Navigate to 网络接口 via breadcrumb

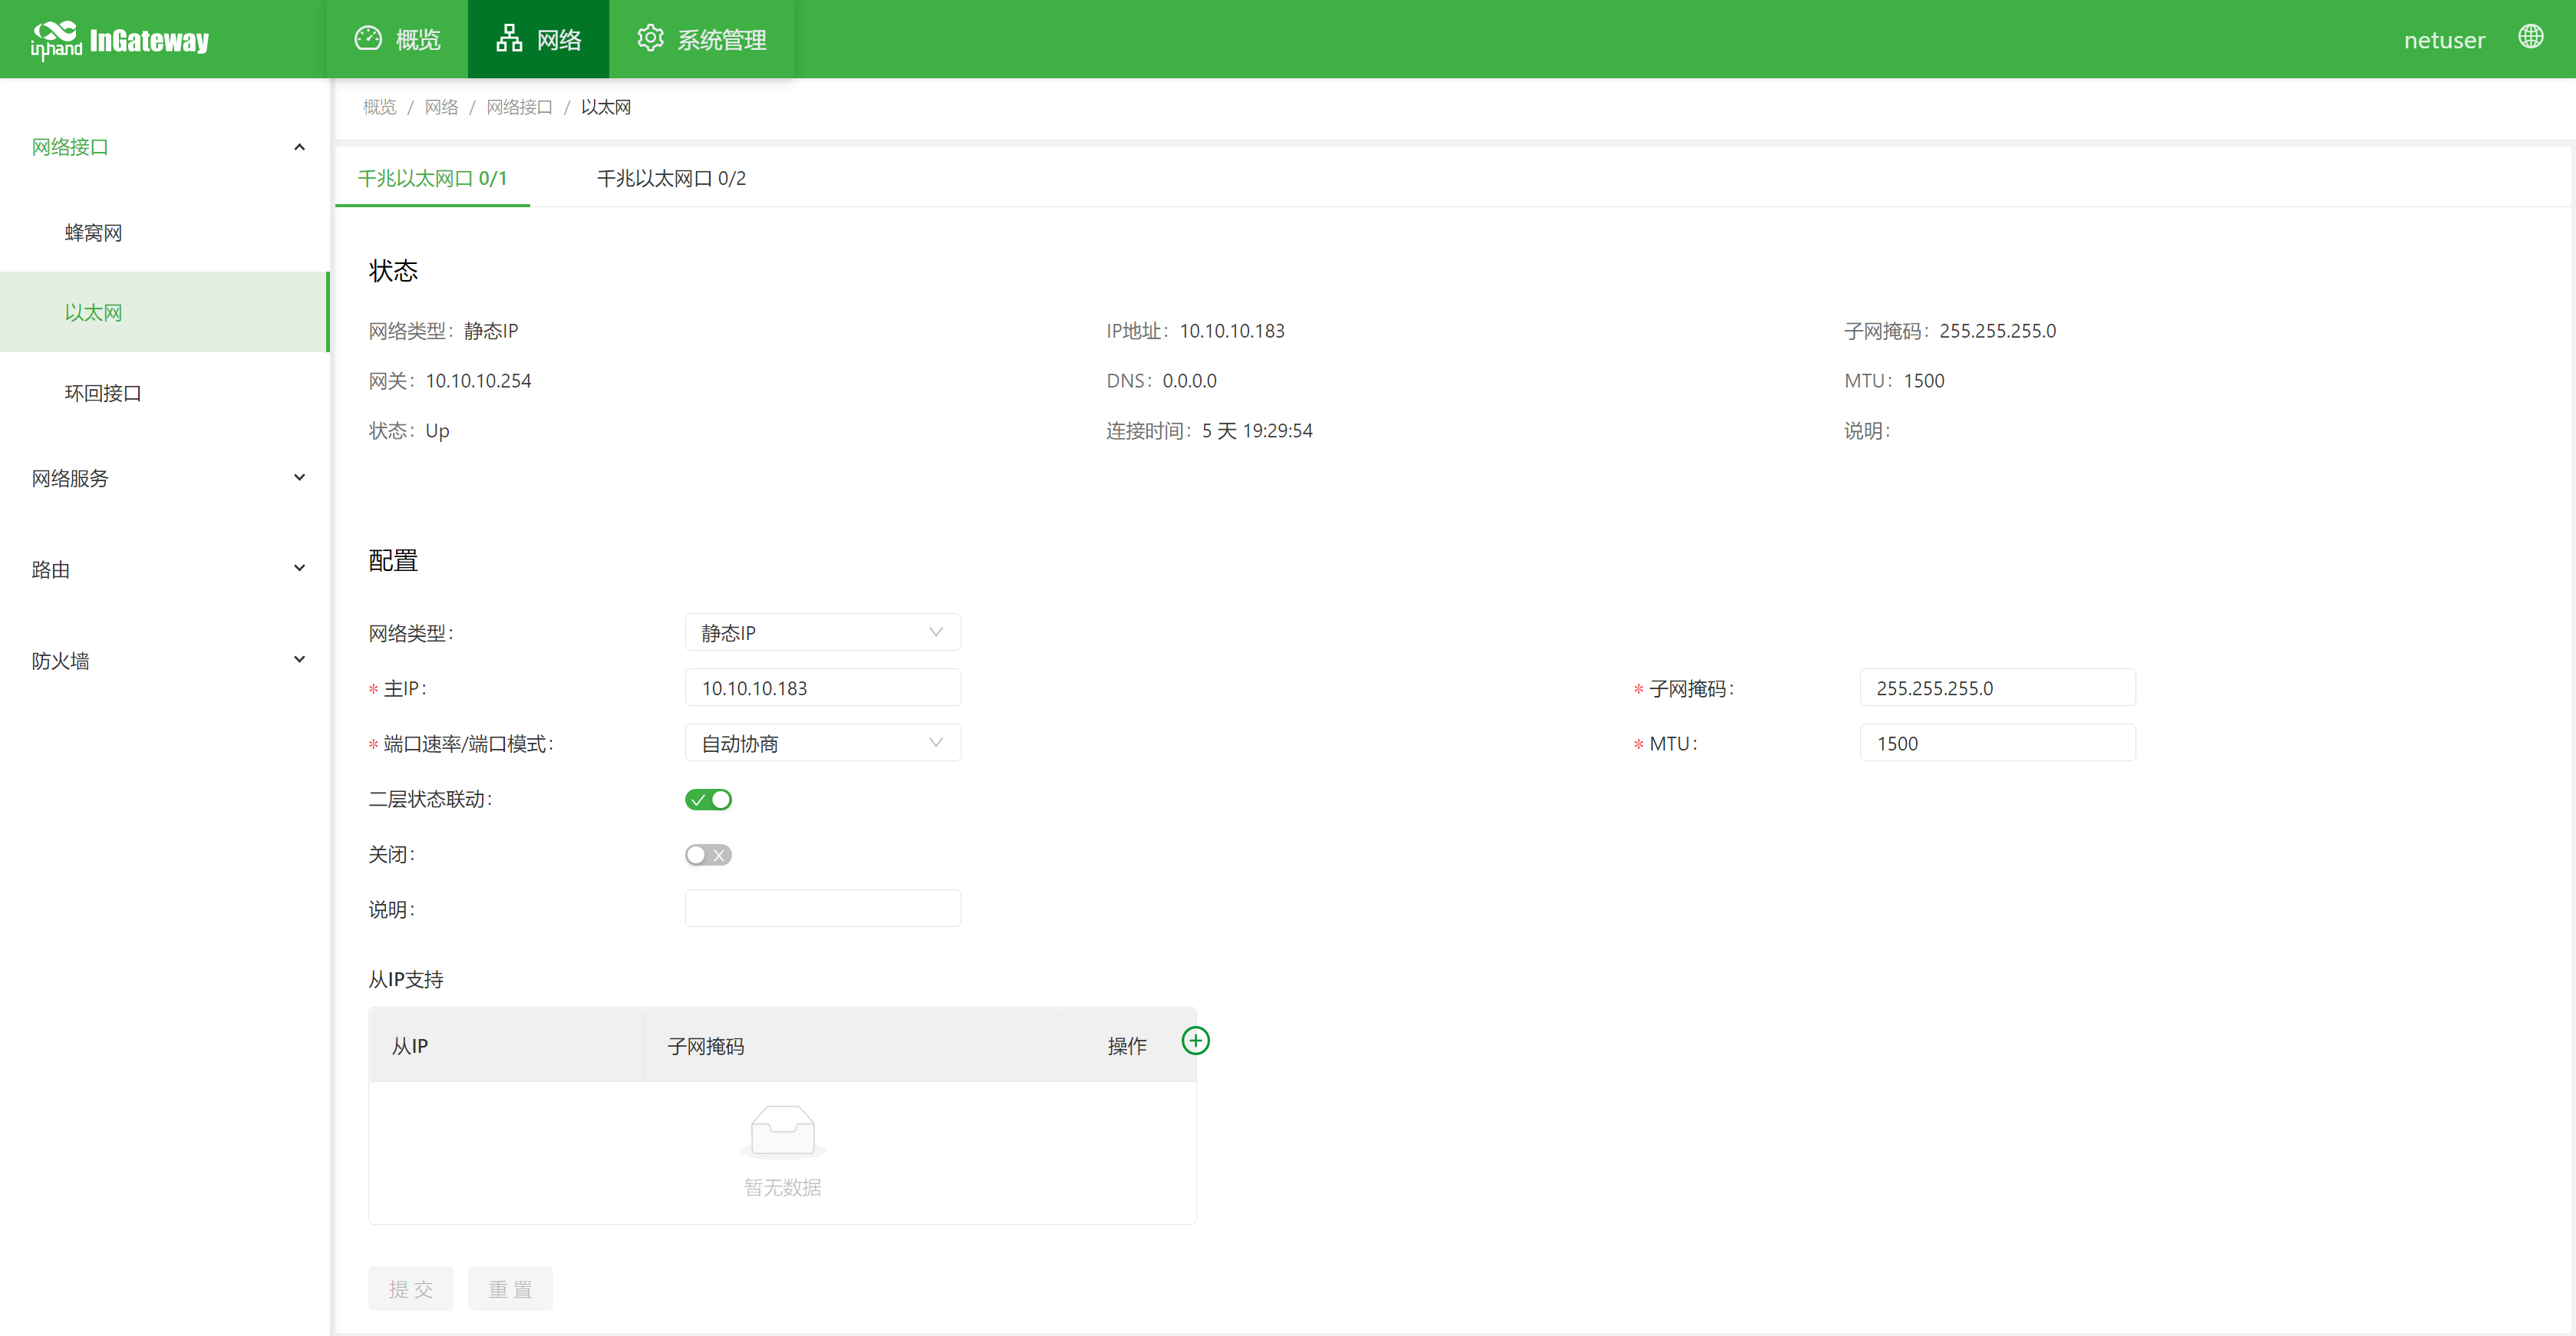pyautogui.click(x=519, y=107)
